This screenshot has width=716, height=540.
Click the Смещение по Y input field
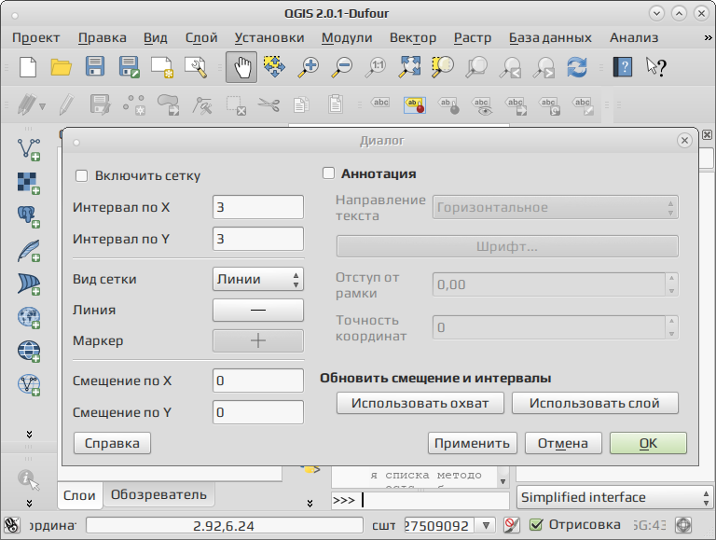(258, 412)
